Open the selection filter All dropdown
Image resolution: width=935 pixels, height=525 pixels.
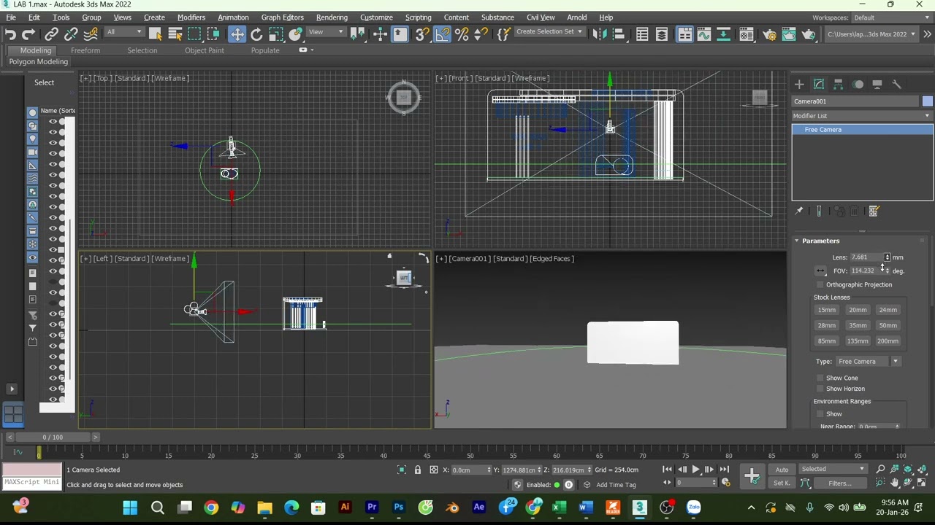(x=123, y=32)
